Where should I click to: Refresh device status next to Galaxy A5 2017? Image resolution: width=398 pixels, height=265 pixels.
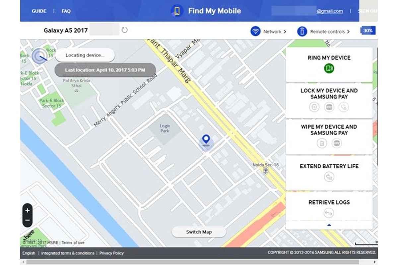point(124,30)
